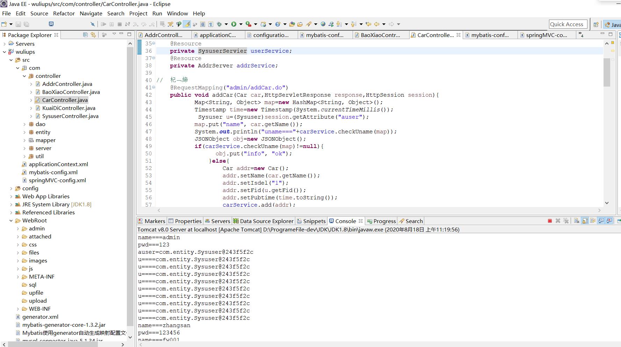This screenshot has height=347, width=621.
Task: Open the Project menu
Action: pos(138,13)
